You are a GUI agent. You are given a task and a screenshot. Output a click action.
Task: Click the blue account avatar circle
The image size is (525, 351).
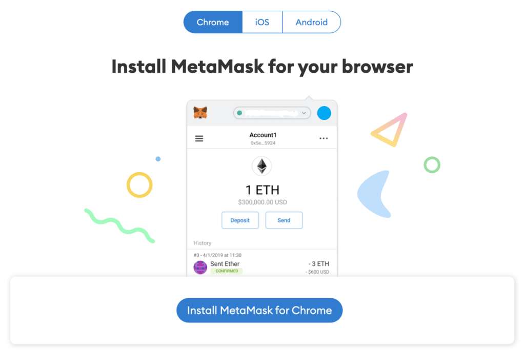click(324, 113)
